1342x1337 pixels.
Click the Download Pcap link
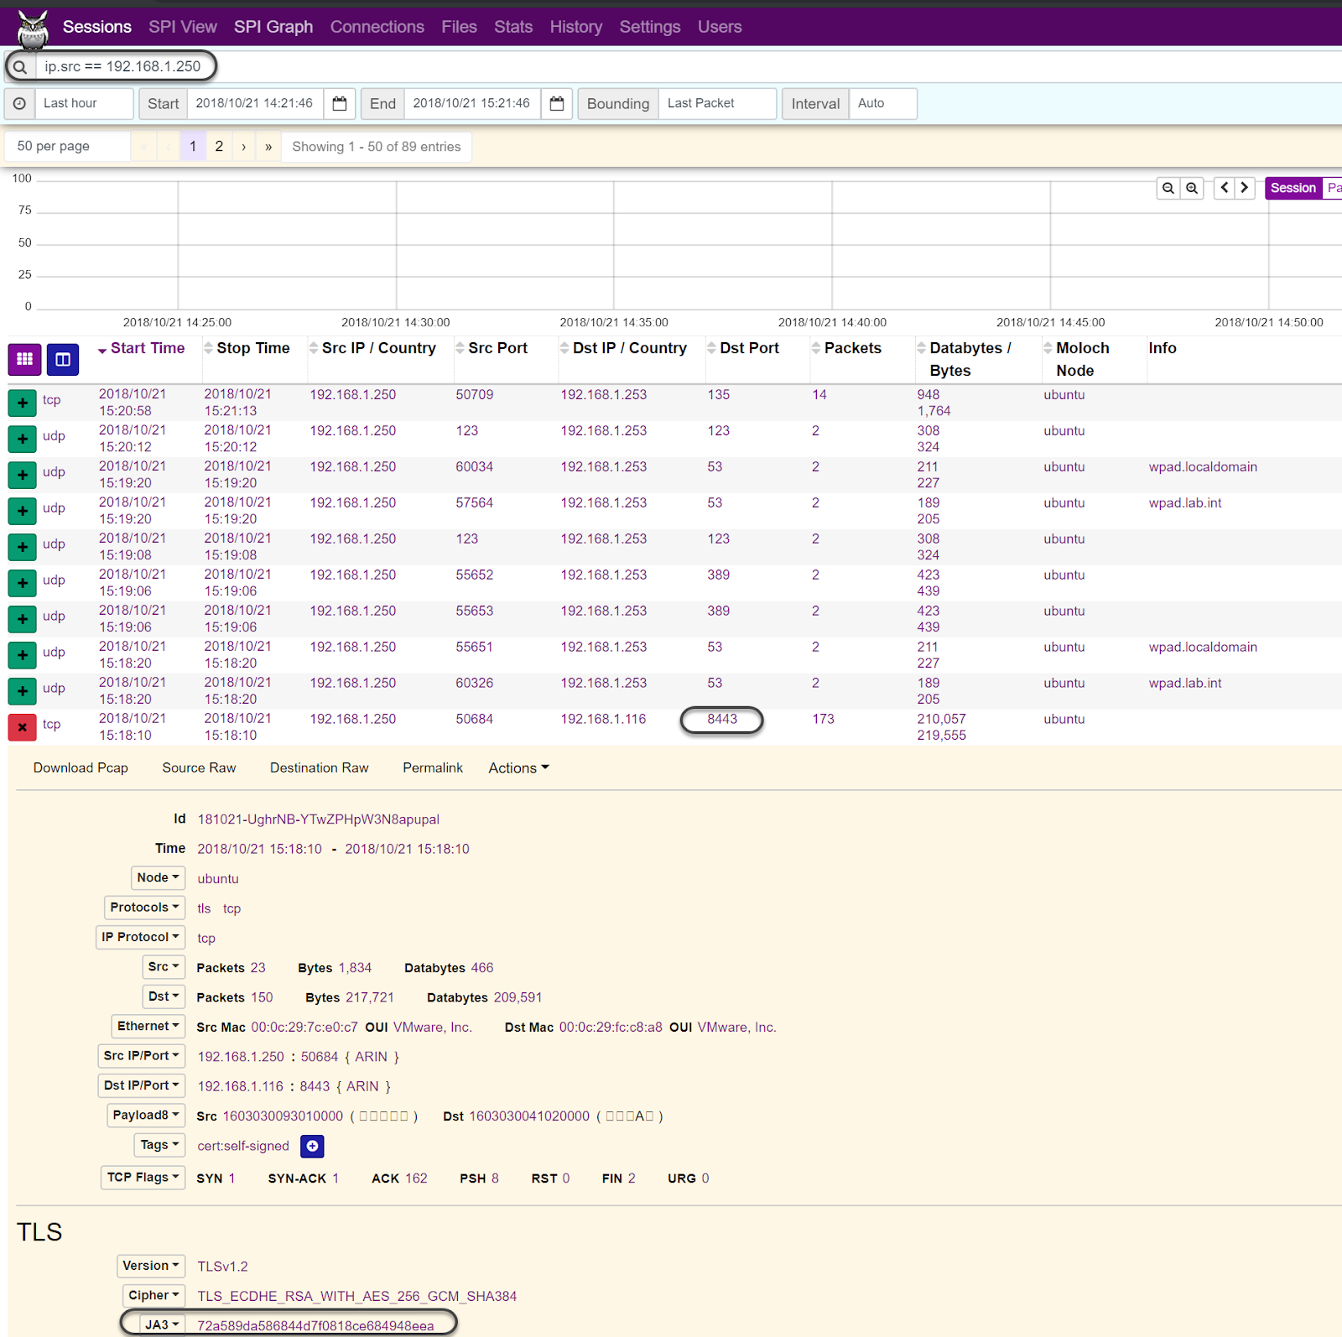[x=81, y=768]
